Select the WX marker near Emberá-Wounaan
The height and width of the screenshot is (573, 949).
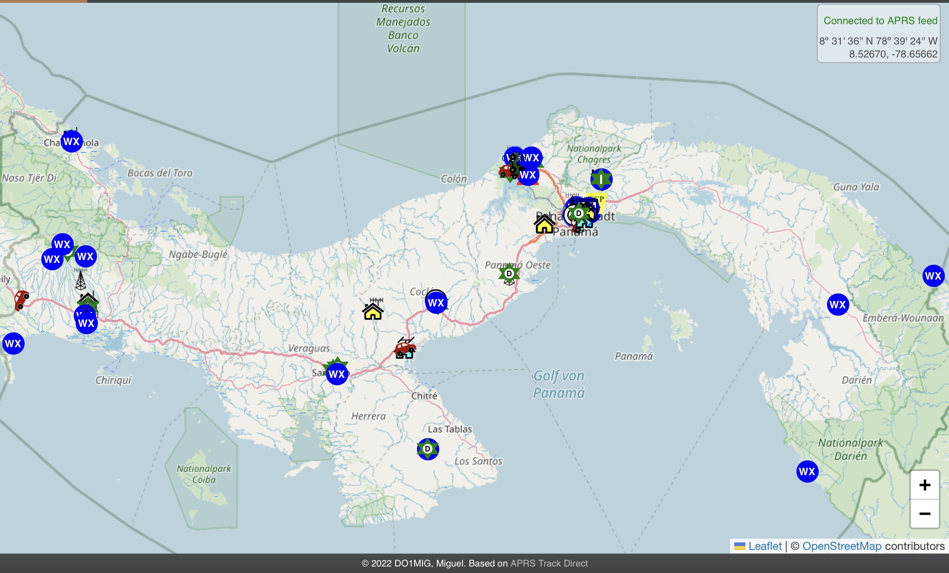838,305
